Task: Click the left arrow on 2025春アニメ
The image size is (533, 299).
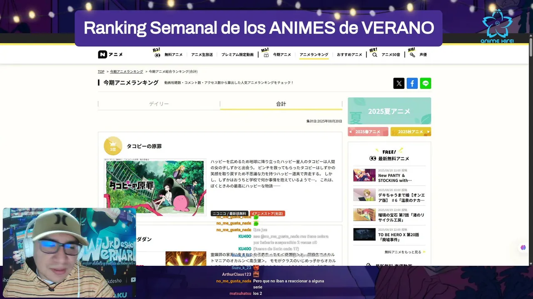Action: tap(351, 132)
